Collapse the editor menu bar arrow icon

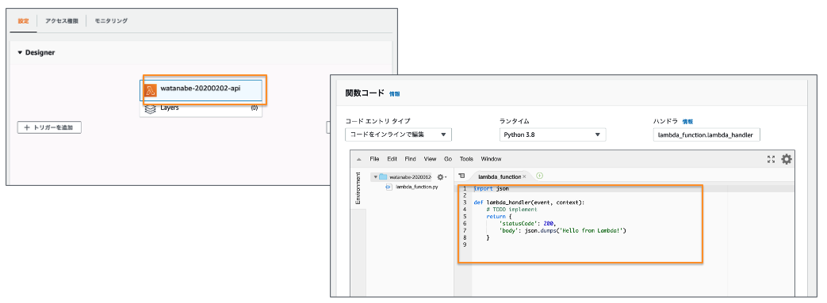pyautogui.click(x=358, y=159)
